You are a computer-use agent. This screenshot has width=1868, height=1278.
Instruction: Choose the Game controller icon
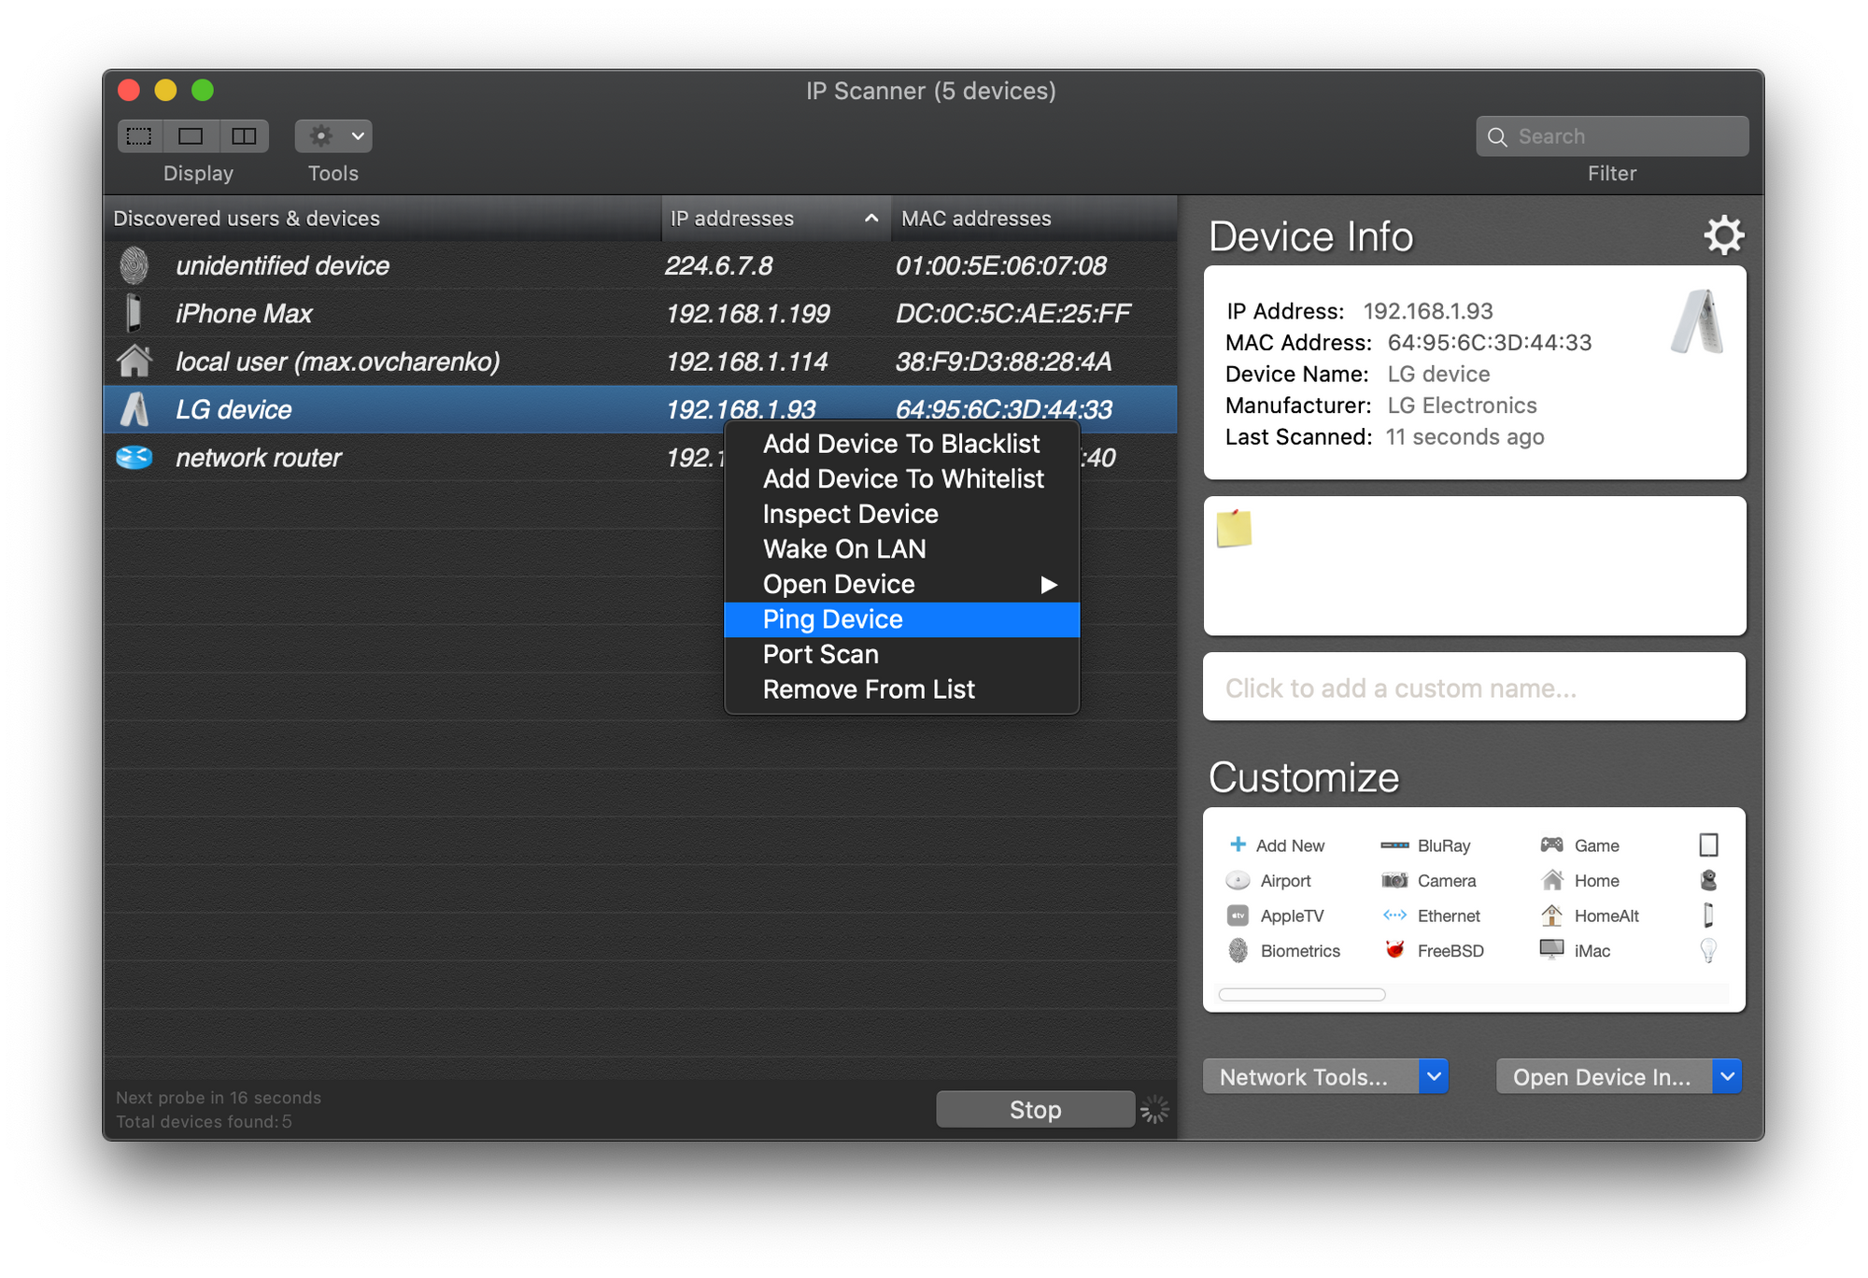coord(1551,845)
